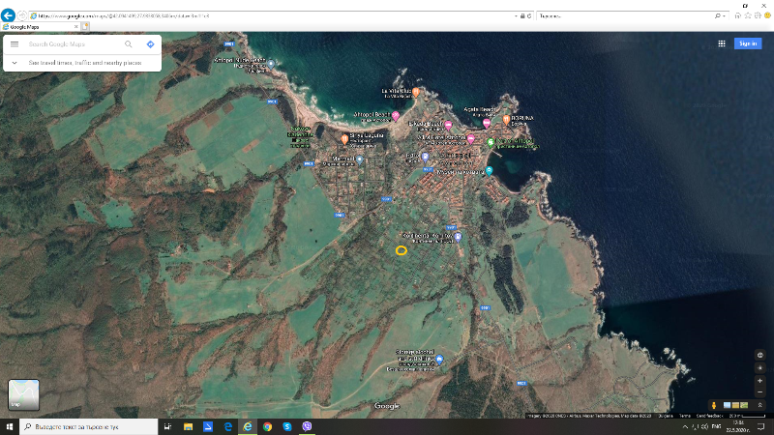Image resolution: width=774 pixels, height=435 pixels.
Task: Open the Google Maps hamburger menu
Action: 15,44
